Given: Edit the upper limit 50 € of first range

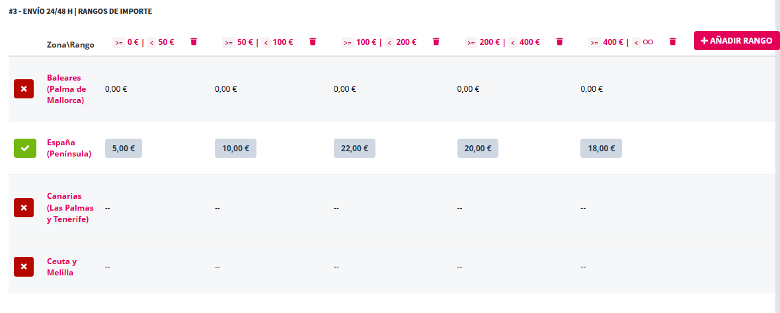Looking at the screenshot, I should (x=166, y=42).
